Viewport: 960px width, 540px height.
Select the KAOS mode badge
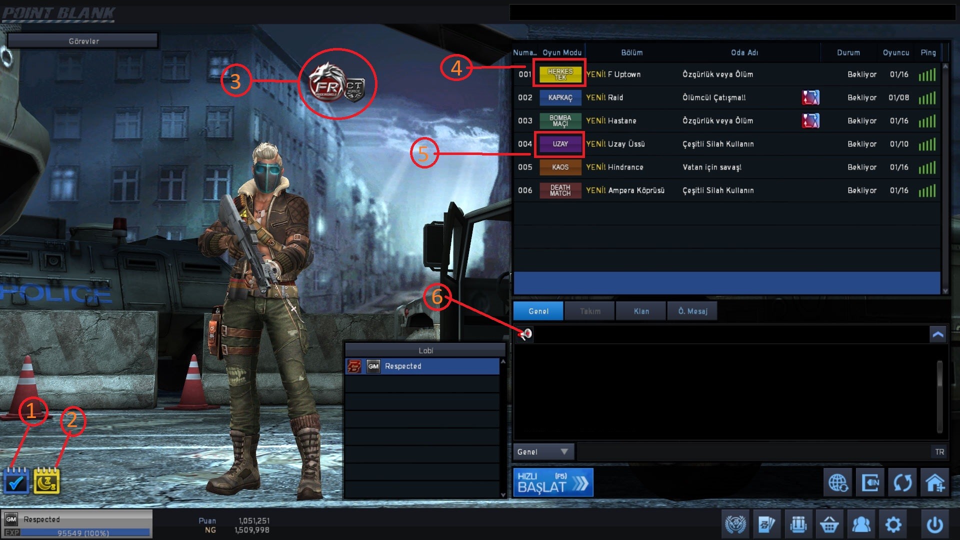click(560, 167)
